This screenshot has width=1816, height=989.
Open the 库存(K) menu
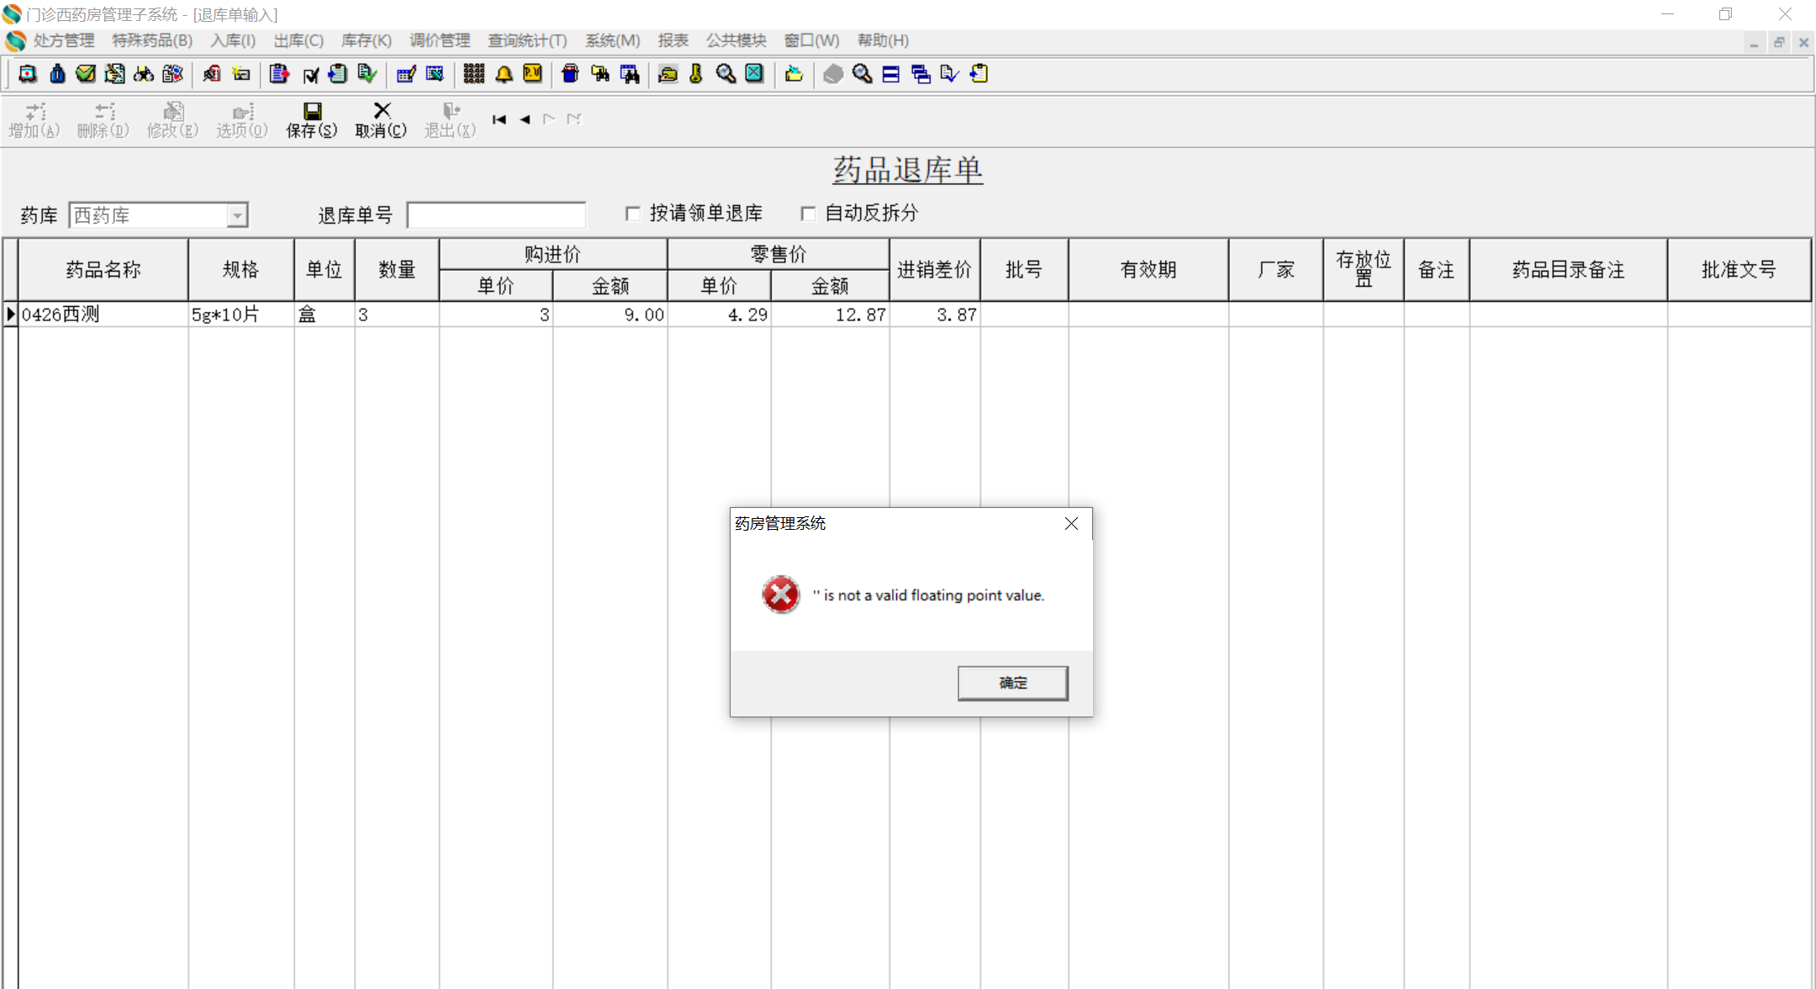[367, 40]
